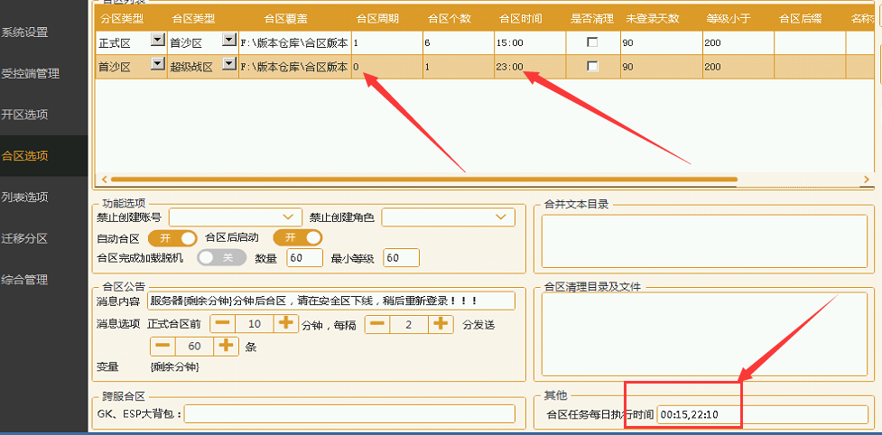Toggle the 自动合区 switch
The width and height of the screenshot is (882, 435).
tap(172, 237)
